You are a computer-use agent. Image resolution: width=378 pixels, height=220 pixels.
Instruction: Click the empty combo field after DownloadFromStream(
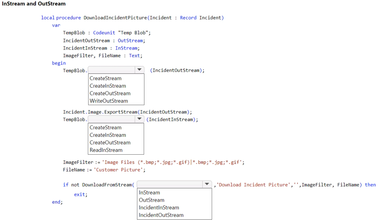(x=169, y=184)
